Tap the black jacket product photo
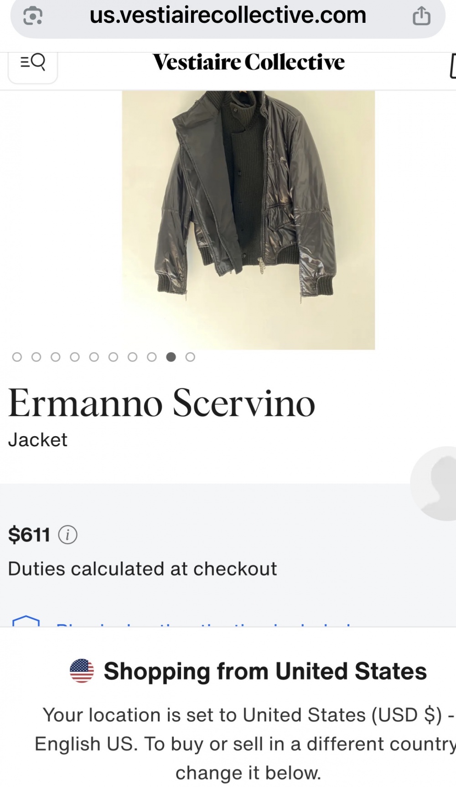456x787 pixels. (x=248, y=220)
